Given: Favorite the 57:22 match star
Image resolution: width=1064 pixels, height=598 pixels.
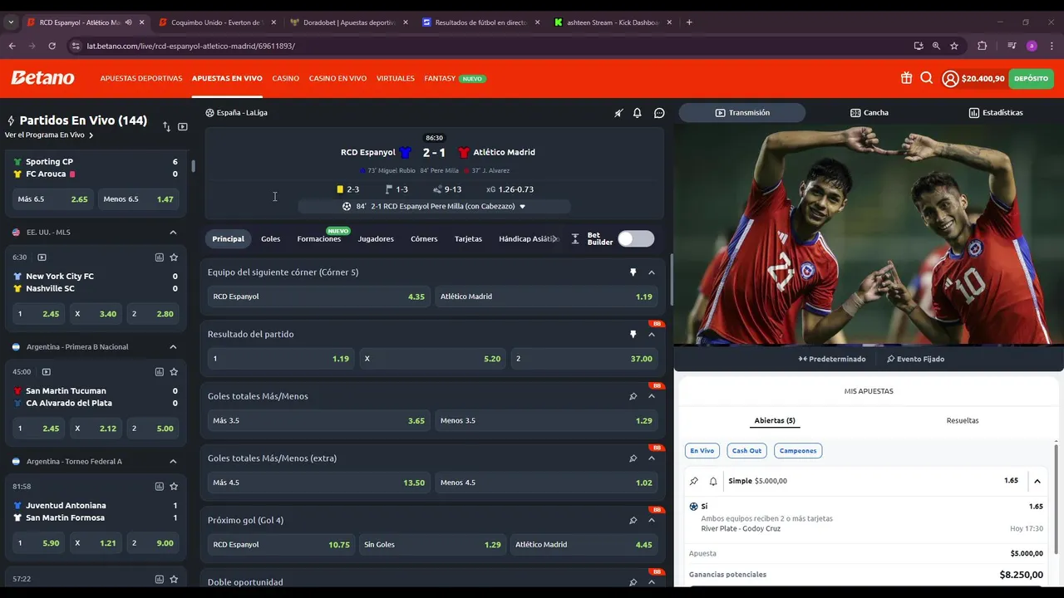Looking at the screenshot, I should coord(174,579).
